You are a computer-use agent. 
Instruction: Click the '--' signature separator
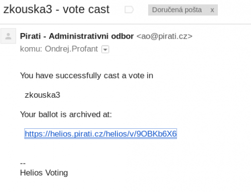23,163
